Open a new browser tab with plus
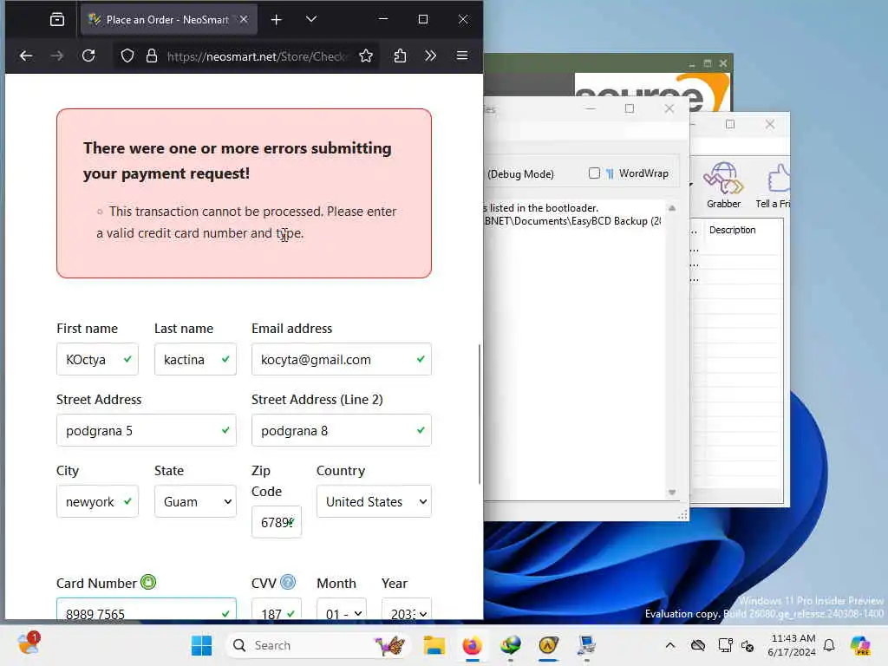 tap(276, 20)
